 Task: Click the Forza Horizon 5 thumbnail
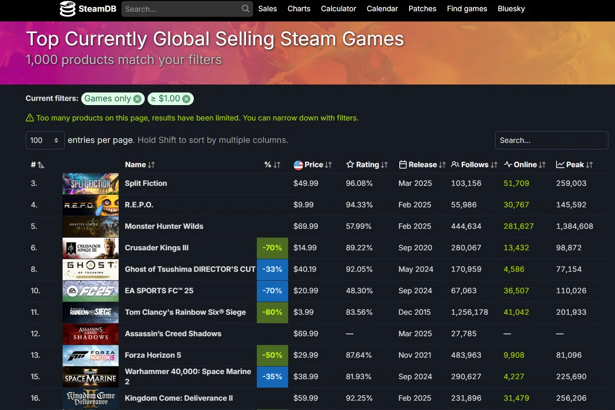coord(91,355)
